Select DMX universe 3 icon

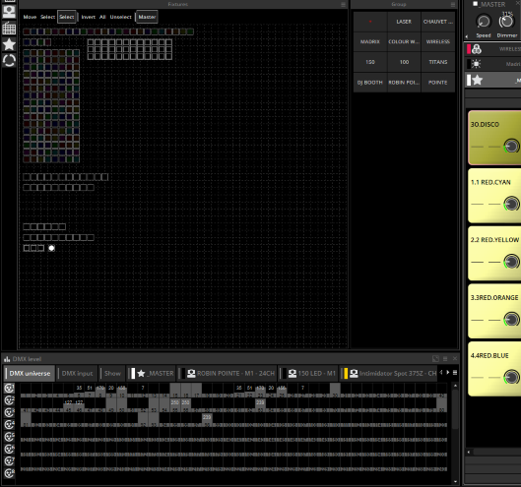(x=9, y=412)
